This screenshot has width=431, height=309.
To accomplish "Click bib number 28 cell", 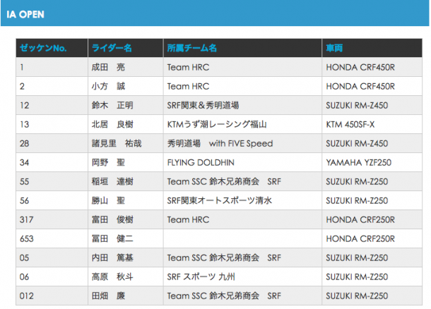I will (52, 143).
